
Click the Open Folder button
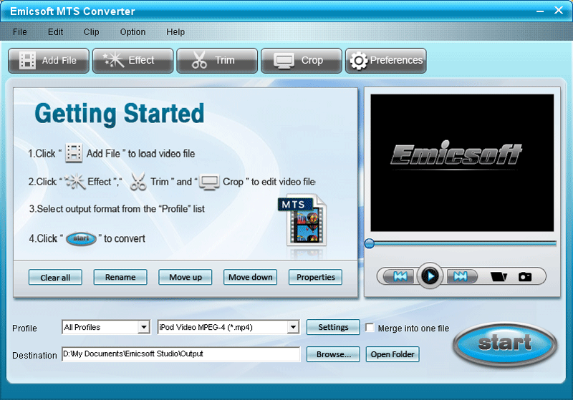point(393,354)
